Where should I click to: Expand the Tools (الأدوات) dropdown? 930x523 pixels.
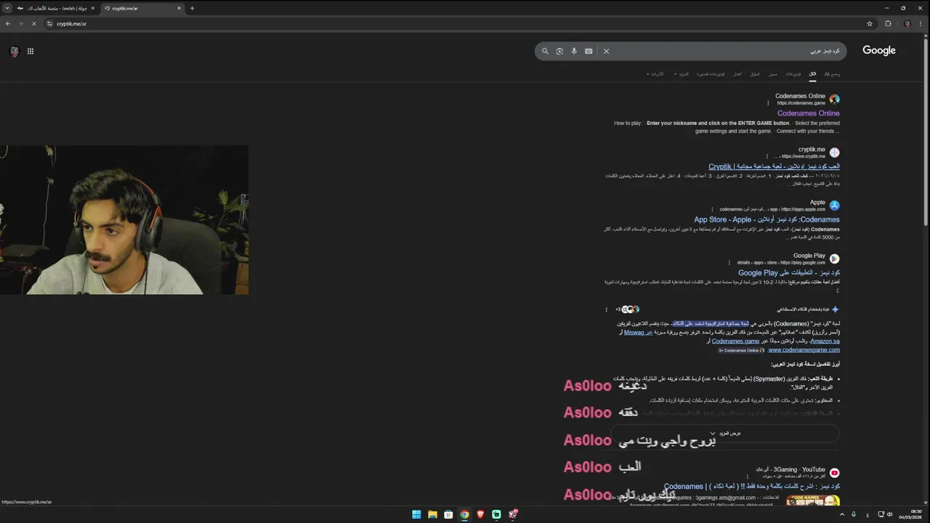[x=655, y=73]
